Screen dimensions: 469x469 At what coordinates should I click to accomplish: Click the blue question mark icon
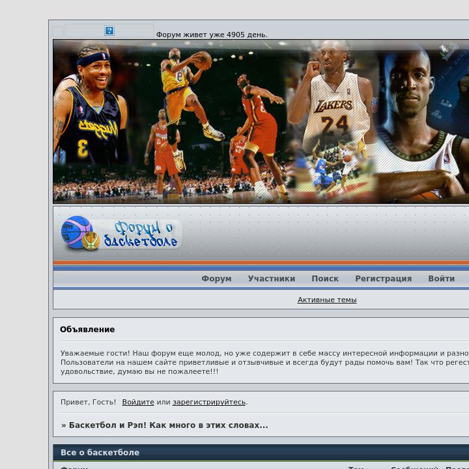(x=109, y=31)
